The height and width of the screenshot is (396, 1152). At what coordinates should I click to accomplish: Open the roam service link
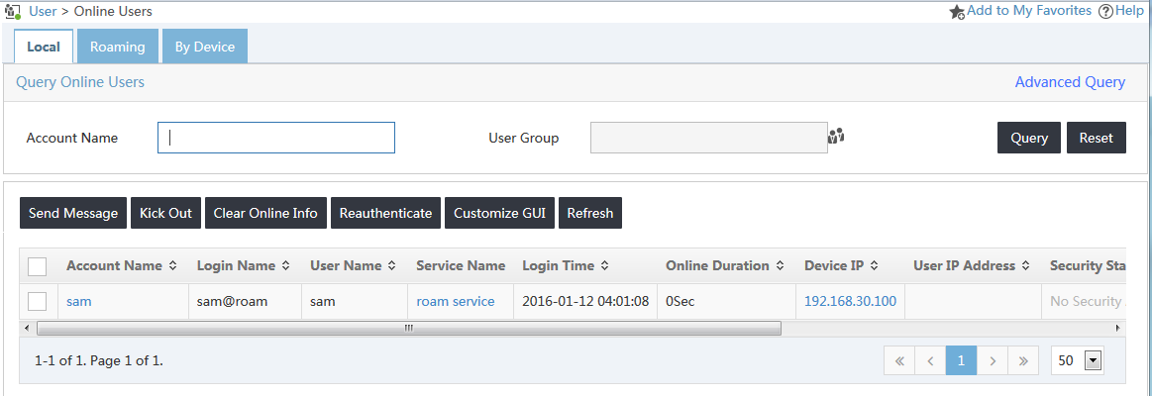click(x=456, y=301)
